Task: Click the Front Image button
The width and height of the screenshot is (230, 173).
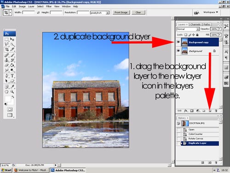Action: coord(121,12)
